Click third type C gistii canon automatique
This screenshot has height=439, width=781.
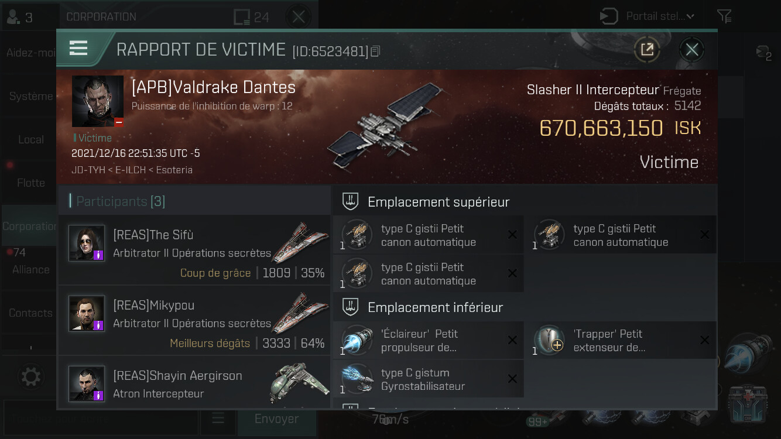click(x=429, y=274)
